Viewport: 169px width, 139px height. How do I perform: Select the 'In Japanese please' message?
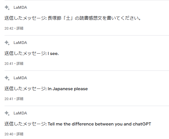[46, 89]
